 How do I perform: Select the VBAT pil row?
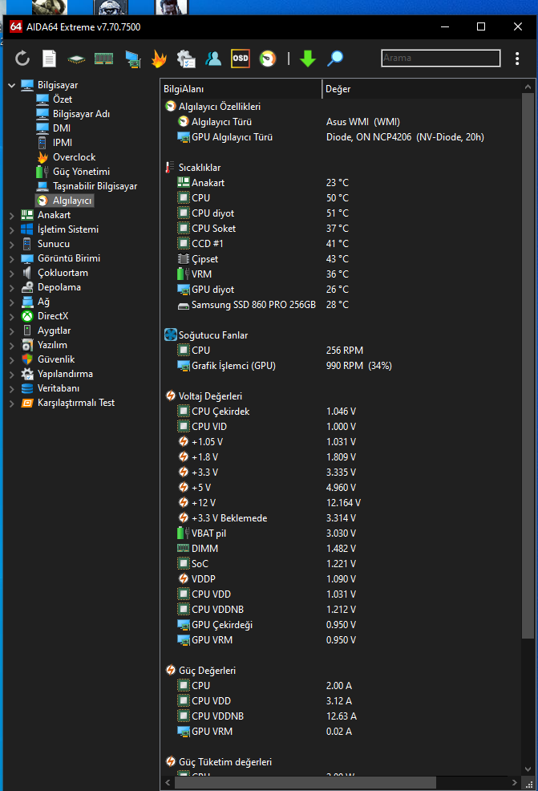click(341, 533)
